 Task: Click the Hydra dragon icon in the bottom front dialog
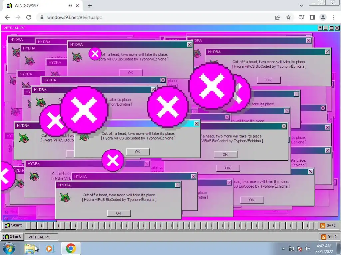[x=65, y=197]
